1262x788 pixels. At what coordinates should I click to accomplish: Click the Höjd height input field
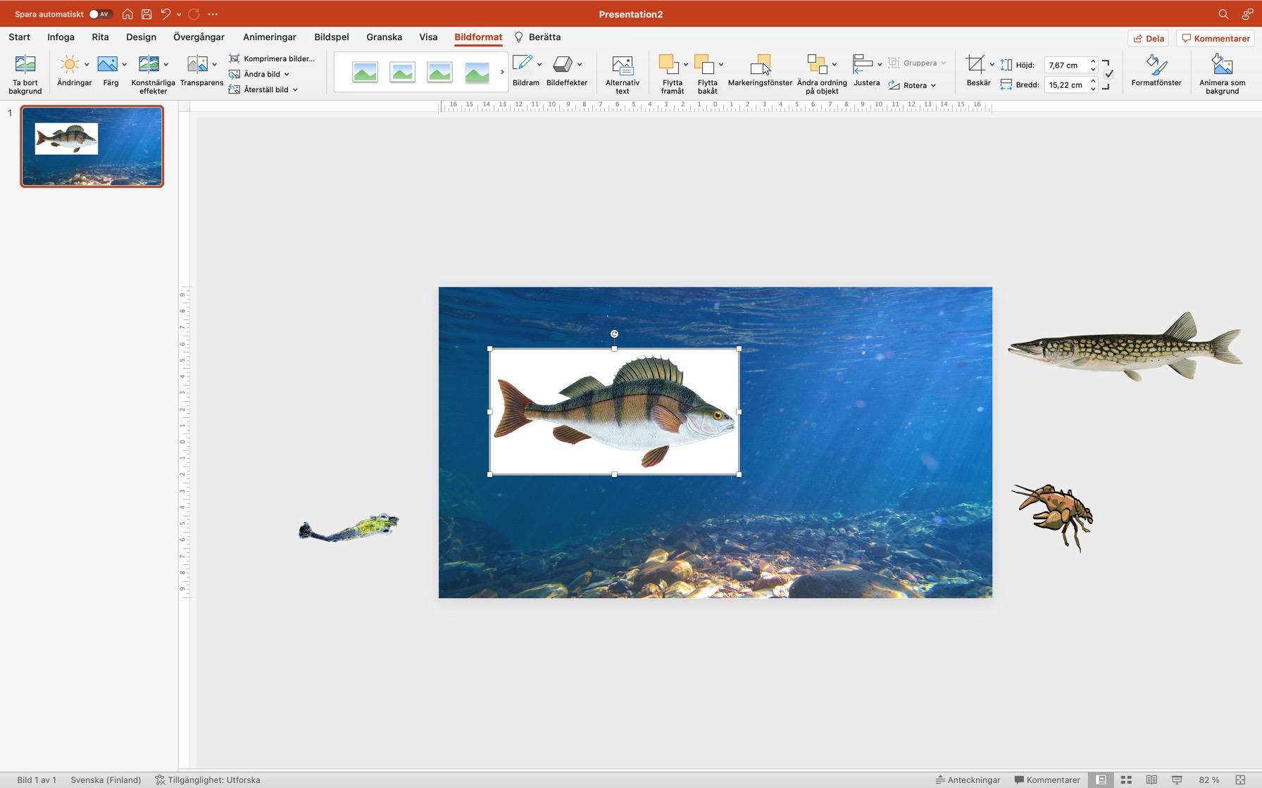pos(1065,65)
